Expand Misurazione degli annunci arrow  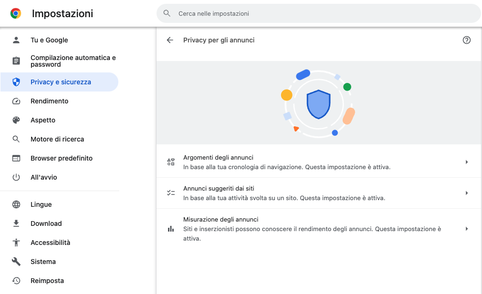tap(466, 229)
